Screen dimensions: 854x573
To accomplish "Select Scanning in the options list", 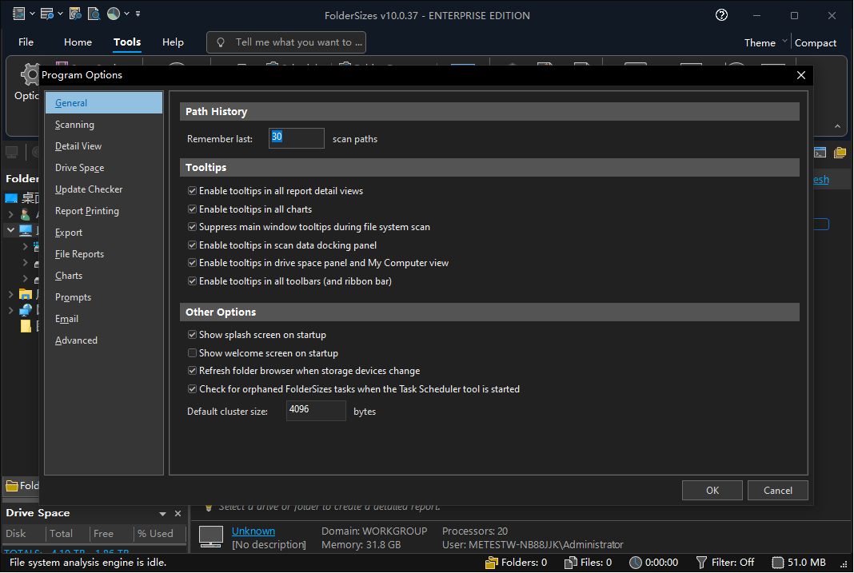I will point(74,125).
